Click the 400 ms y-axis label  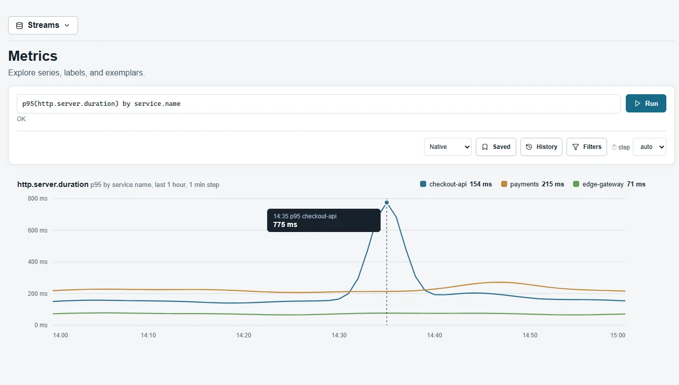tap(37, 262)
